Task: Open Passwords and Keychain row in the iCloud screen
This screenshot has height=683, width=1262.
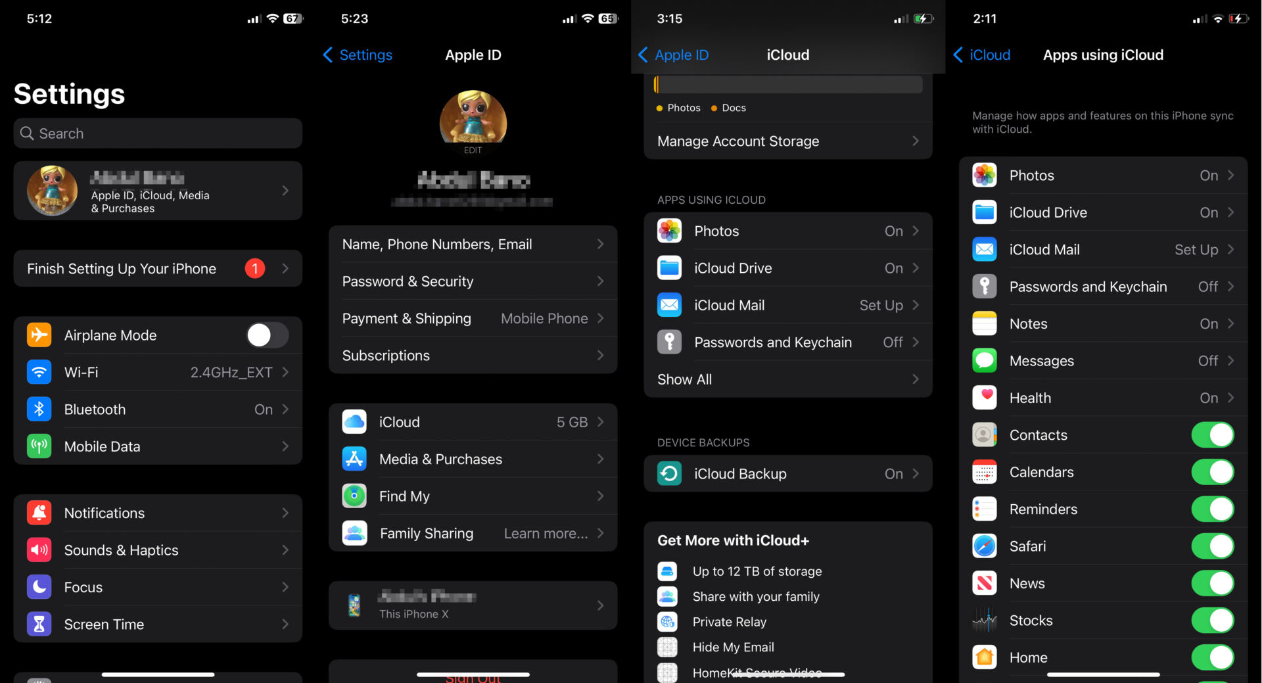Action: click(788, 342)
